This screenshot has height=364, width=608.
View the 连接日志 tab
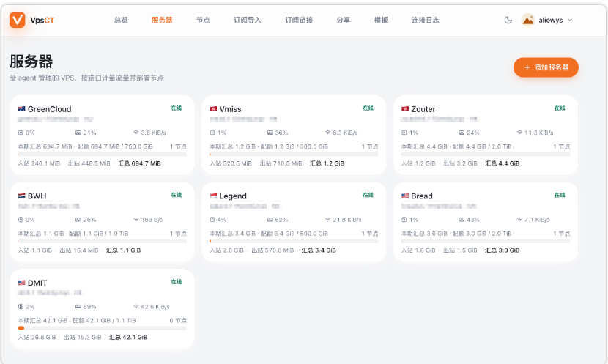(426, 21)
